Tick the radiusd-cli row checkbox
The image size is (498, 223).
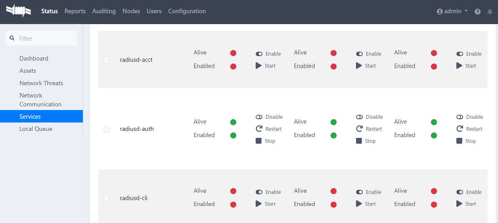tap(107, 198)
